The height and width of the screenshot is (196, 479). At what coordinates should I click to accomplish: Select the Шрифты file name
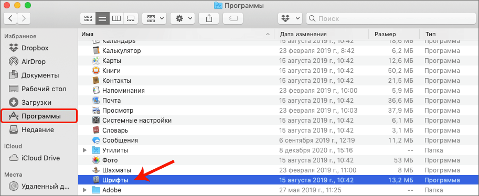(x=115, y=180)
